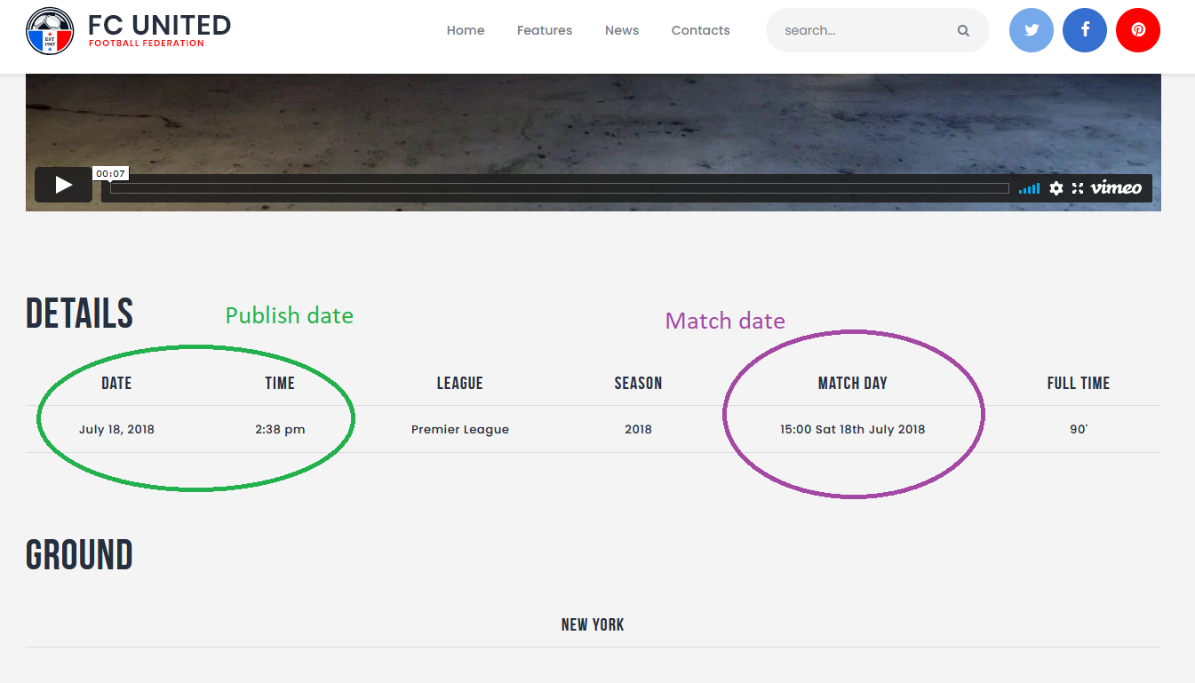Click the 'LEAGUE' column header
Screen dimensions: 1195x683
[x=460, y=383]
